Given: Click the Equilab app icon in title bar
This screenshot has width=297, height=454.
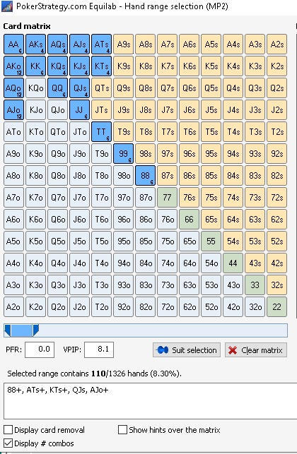Looking at the screenshot, I should click(x=7, y=6).
